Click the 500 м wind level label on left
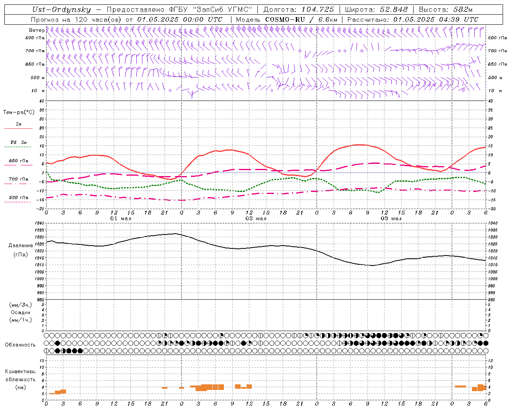Screen dimensions: 509x407 (x=37, y=78)
